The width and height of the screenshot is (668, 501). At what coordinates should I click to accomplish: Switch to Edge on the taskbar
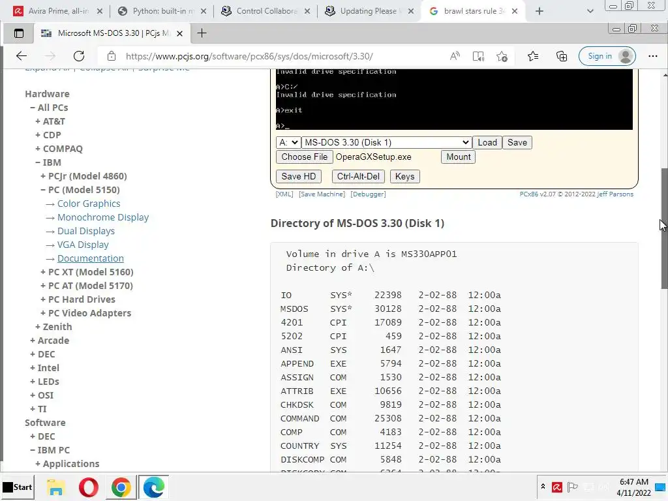pos(154,487)
